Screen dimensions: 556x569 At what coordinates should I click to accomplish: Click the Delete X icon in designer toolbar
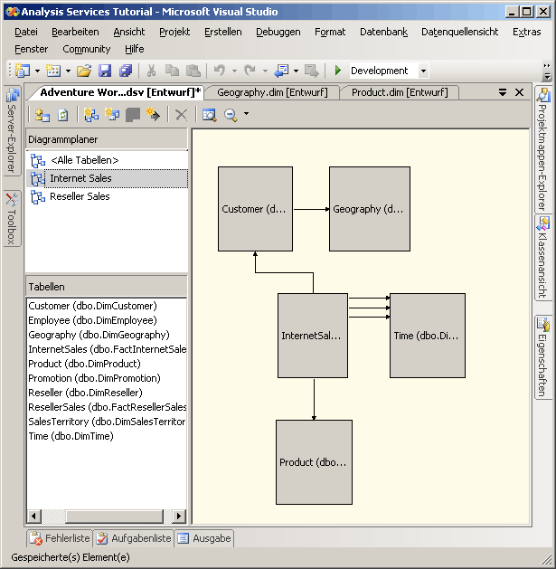pos(181,114)
